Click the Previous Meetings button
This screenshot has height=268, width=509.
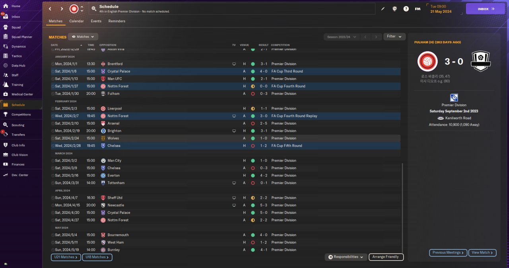click(448, 252)
